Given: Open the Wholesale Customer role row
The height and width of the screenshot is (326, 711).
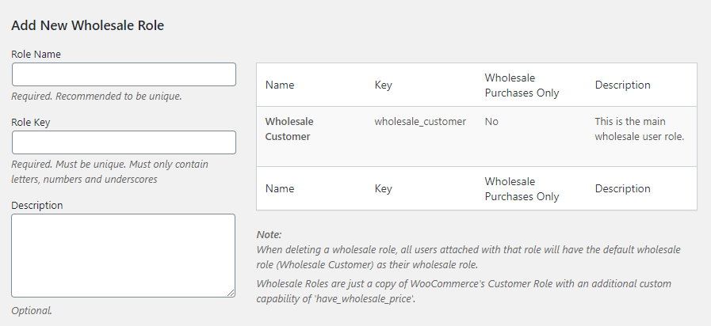Looking at the screenshot, I should coord(289,129).
